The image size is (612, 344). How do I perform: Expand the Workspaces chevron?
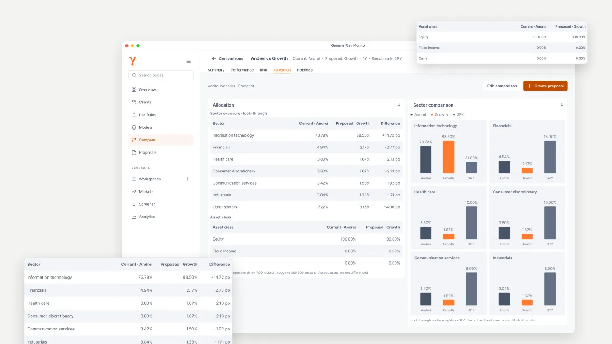pos(188,179)
